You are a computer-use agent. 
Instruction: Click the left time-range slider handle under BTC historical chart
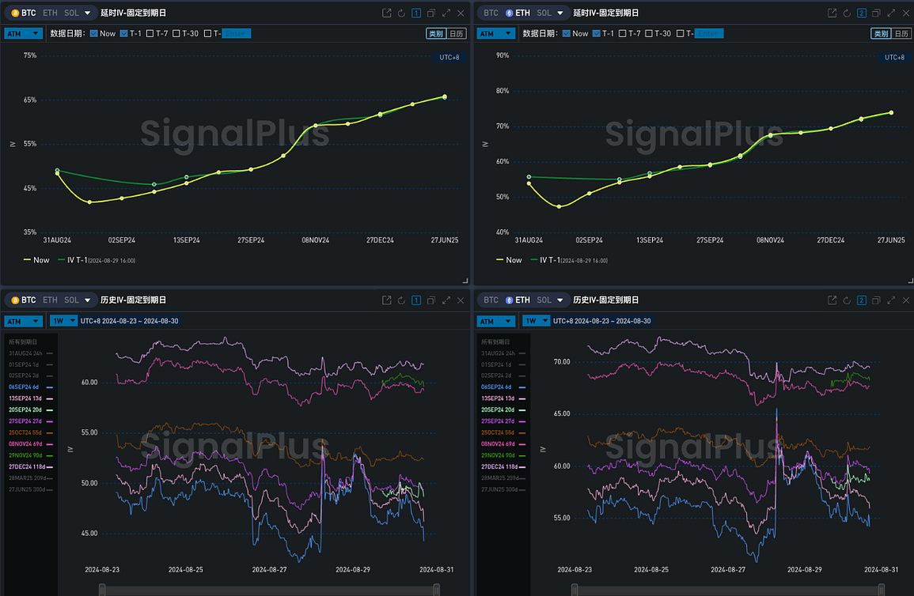(x=102, y=588)
